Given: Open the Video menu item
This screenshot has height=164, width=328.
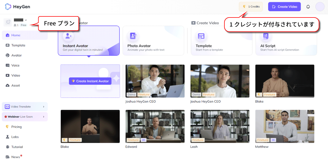Looking at the screenshot, I should pos(25,75).
